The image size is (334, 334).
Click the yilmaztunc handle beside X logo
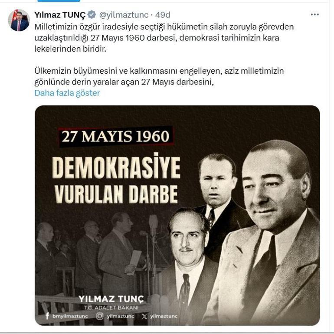[x=164, y=316]
